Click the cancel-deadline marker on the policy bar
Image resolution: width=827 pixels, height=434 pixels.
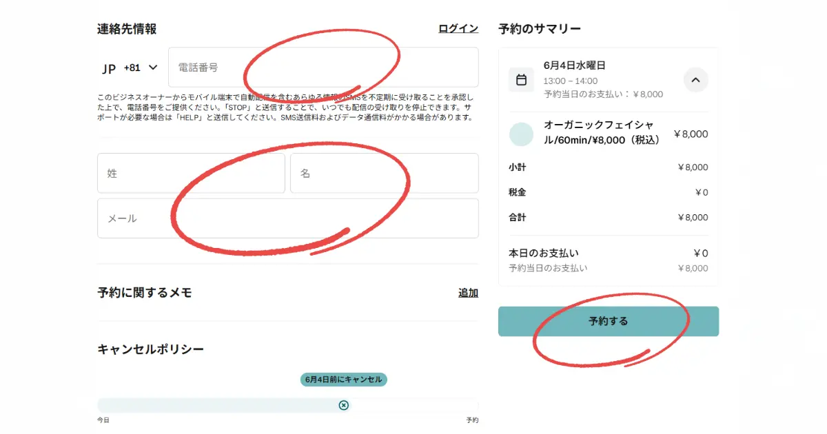point(344,405)
